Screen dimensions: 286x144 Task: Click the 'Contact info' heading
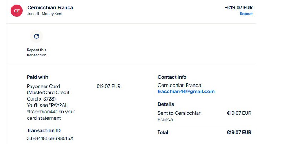[x=172, y=77]
